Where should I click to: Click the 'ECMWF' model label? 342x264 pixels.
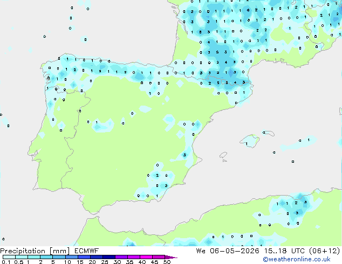(87, 251)
